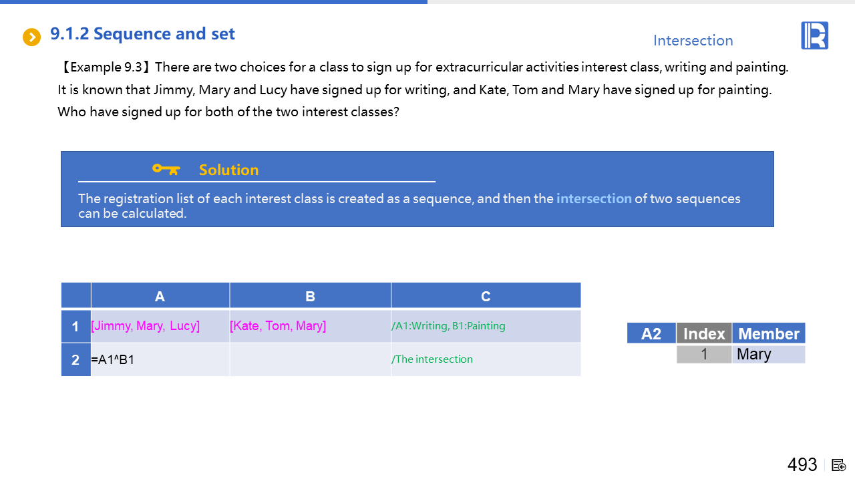Click the 'Intersection' label at top right
This screenshot has height=481, width=855.
click(x=693, y=41)
